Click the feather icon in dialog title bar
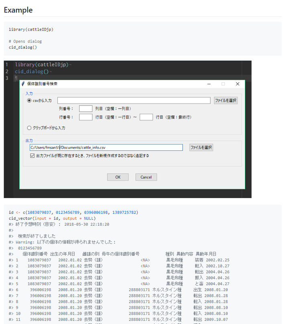This screenshot has width=289, height=324. [x=23, y=84]
